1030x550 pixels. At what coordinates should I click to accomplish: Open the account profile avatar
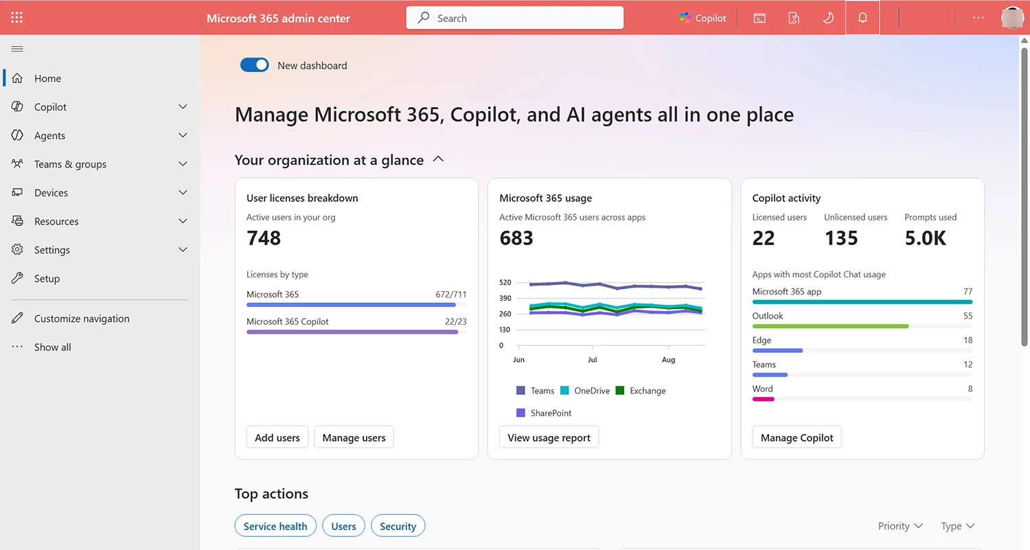(x=1013, y=18)
